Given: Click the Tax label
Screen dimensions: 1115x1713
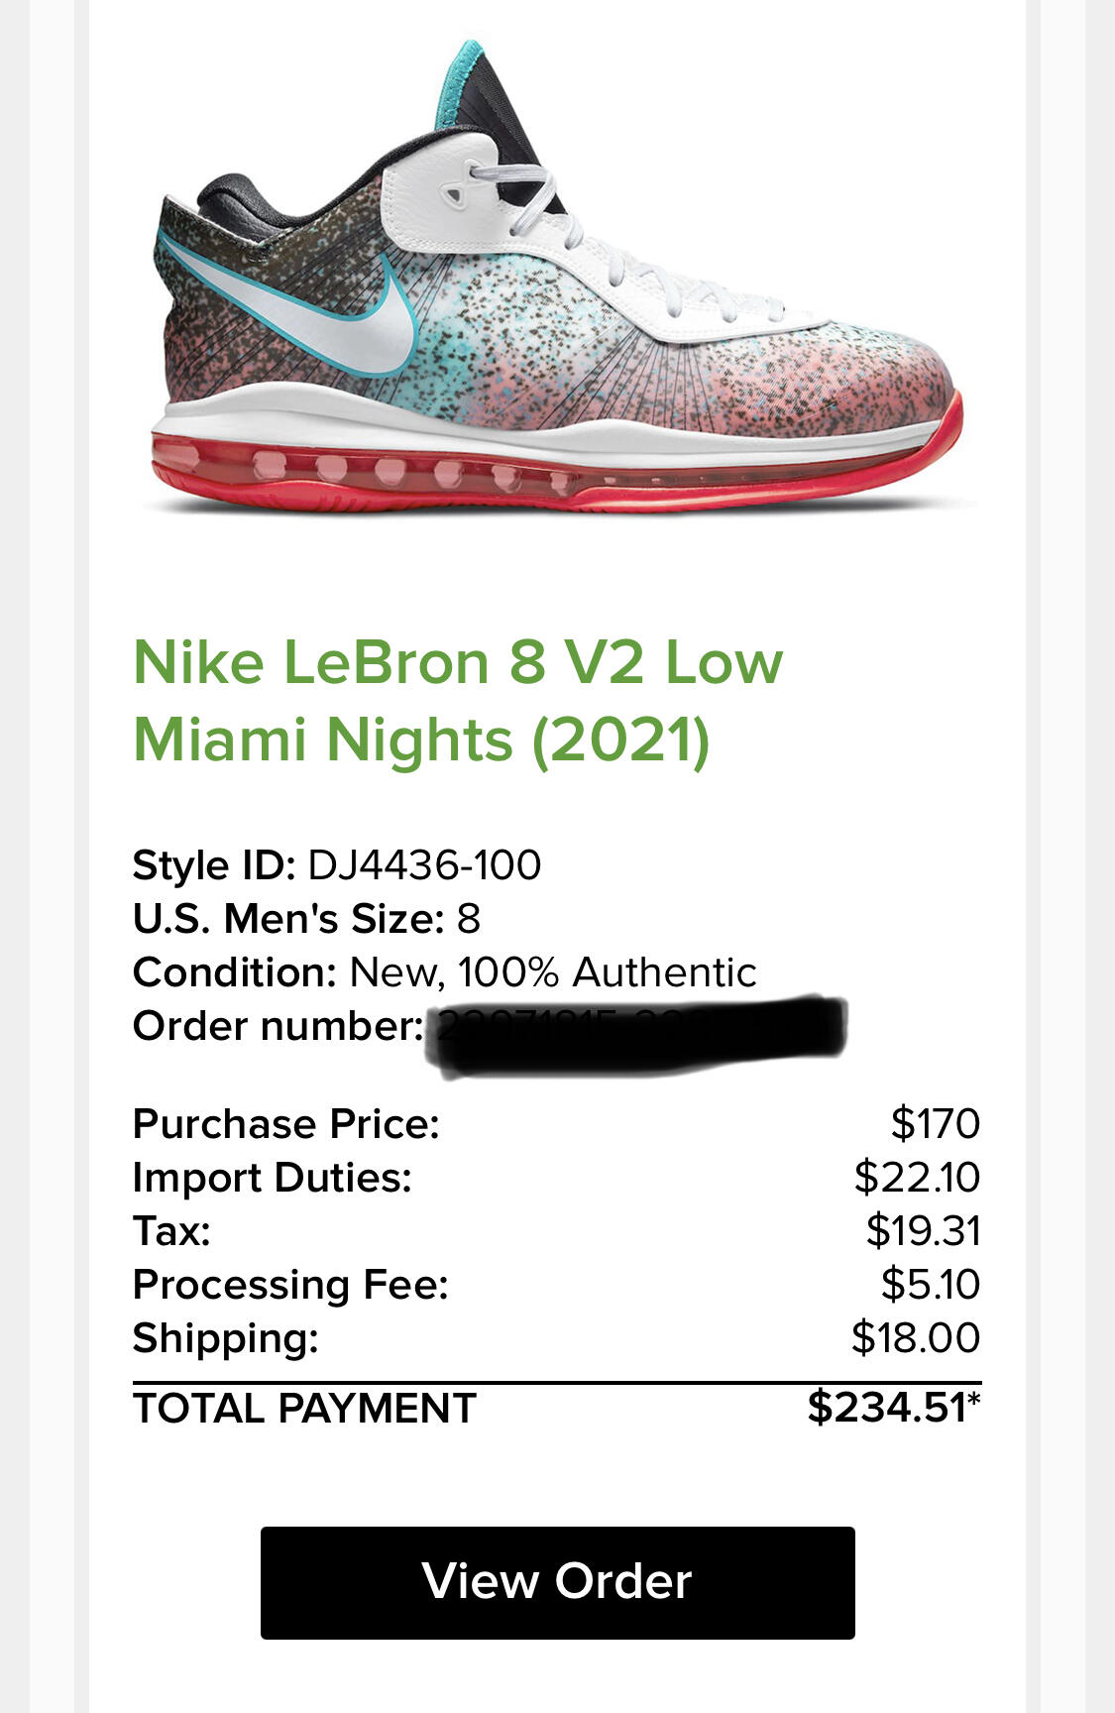Looking at the screenshot, I should coord(172,1231).
